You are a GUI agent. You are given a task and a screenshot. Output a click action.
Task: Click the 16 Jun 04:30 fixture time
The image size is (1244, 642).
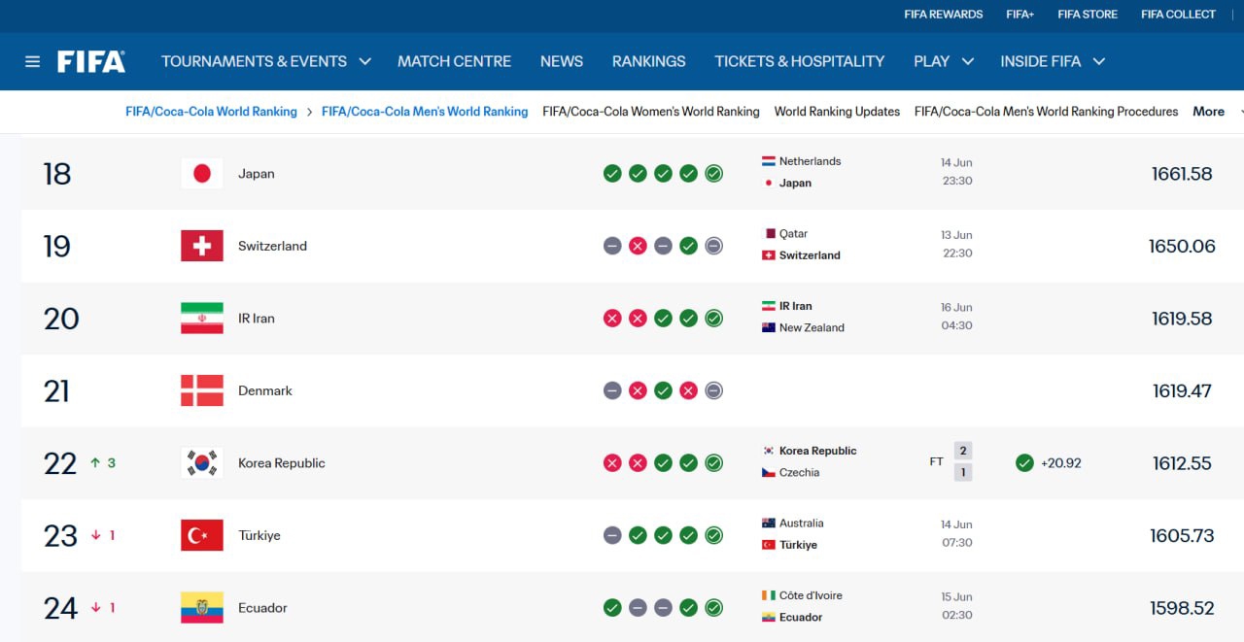pos(956,317)
